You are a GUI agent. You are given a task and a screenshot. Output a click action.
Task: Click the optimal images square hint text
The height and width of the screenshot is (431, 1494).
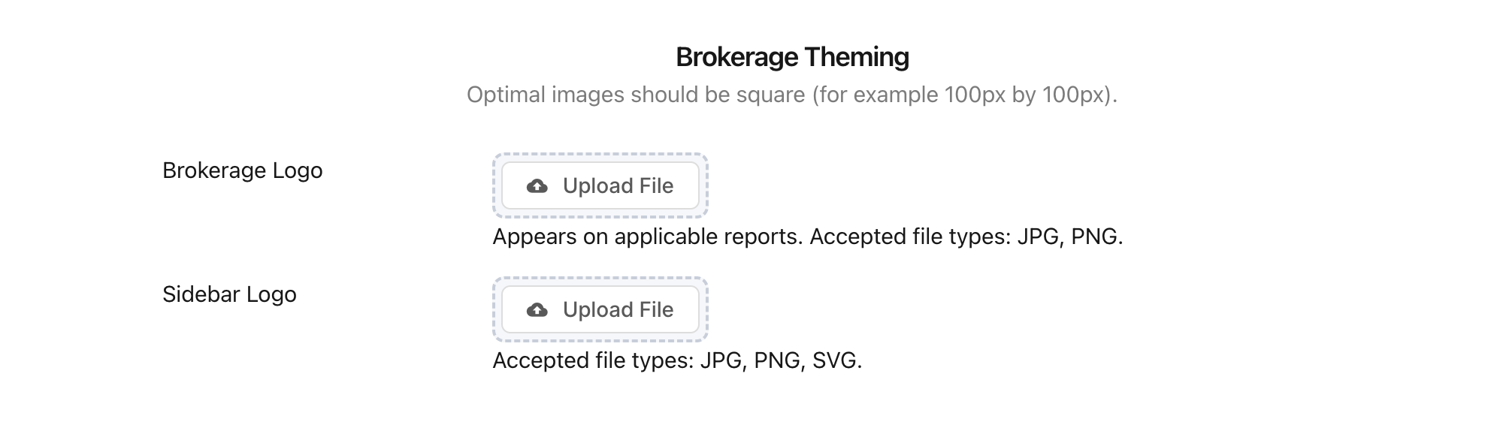click(x=792, y=95)
